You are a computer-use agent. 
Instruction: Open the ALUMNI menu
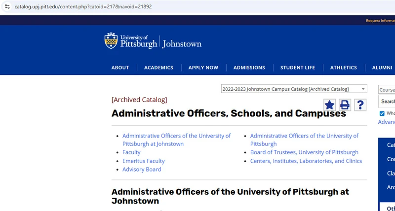382,68
